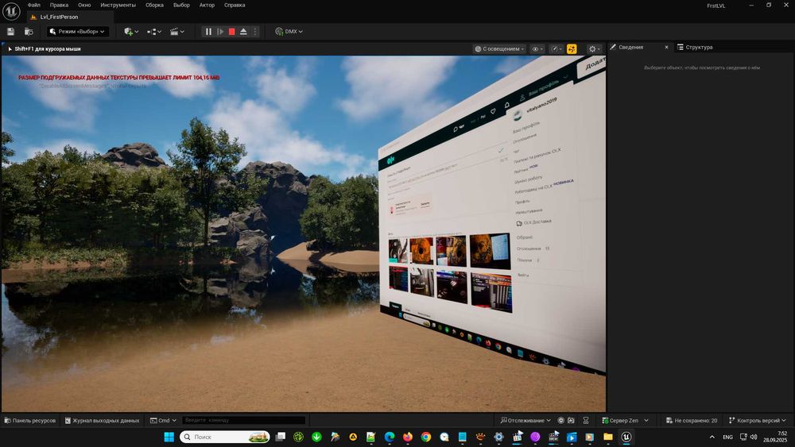The image size is (795, 447).
Task: Open the blueprints dropdown in toolbar
Action: (154, 32)
